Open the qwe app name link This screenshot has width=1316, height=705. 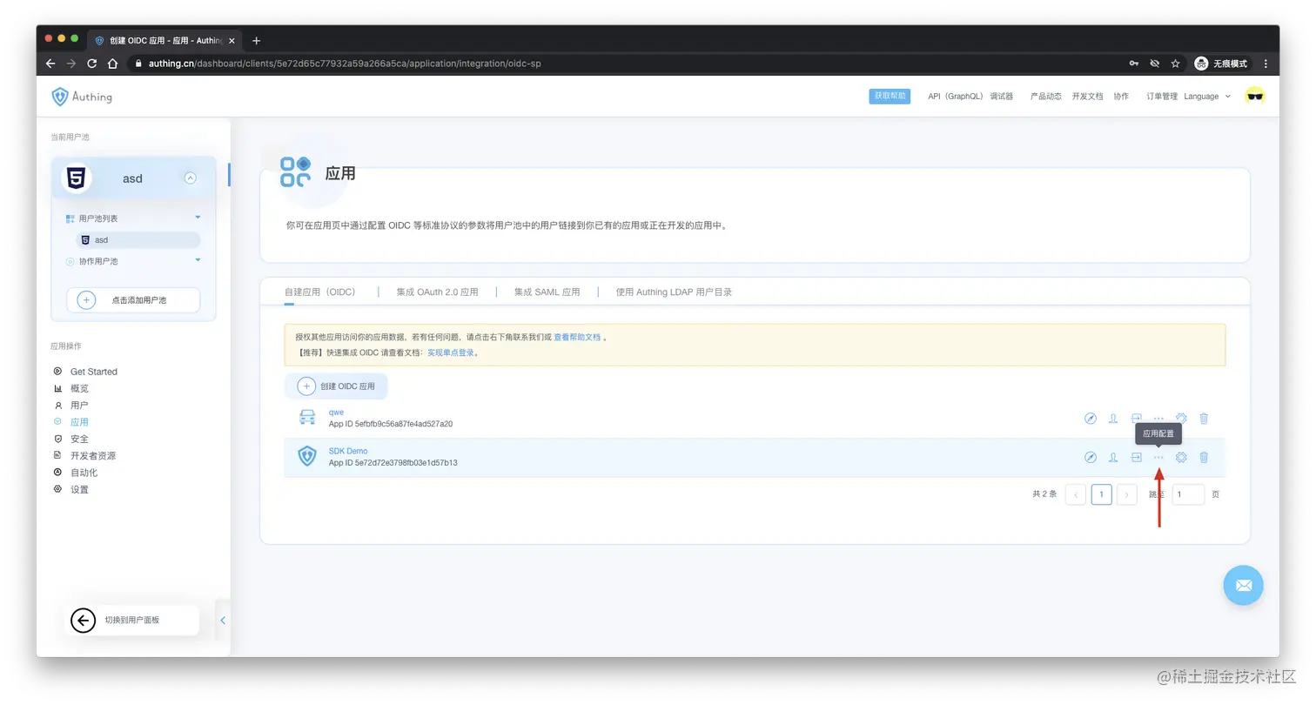[336, 413]
